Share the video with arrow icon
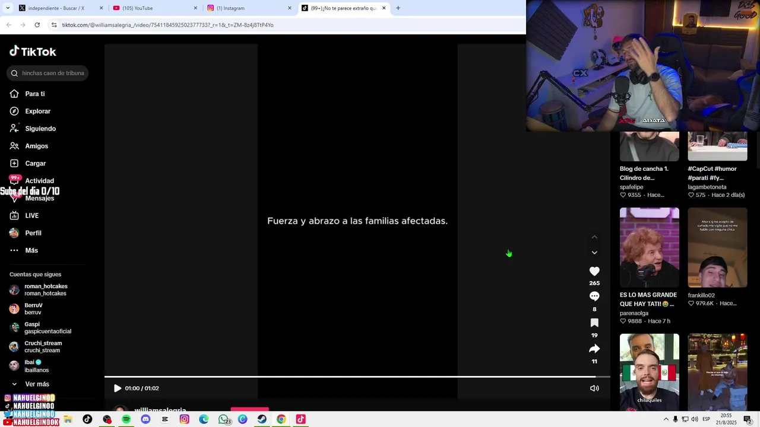This screenshot has height=427, width=760. tap(594, 349)
